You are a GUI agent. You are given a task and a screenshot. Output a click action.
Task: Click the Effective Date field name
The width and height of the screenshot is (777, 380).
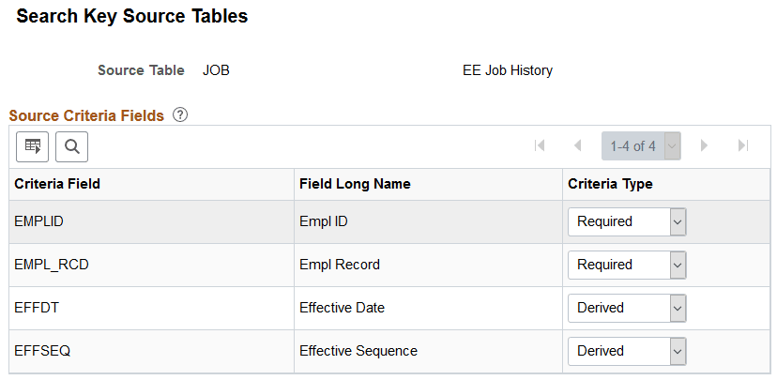[x=342, y=308]
